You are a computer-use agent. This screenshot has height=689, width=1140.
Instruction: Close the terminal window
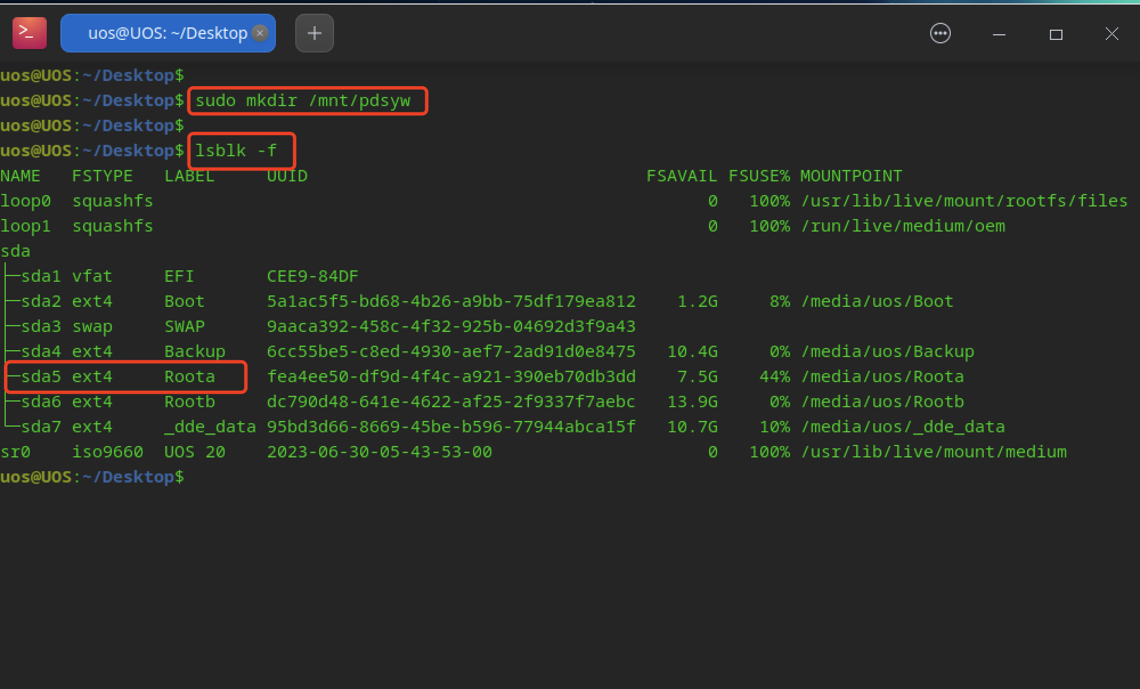pos(1111,34)
